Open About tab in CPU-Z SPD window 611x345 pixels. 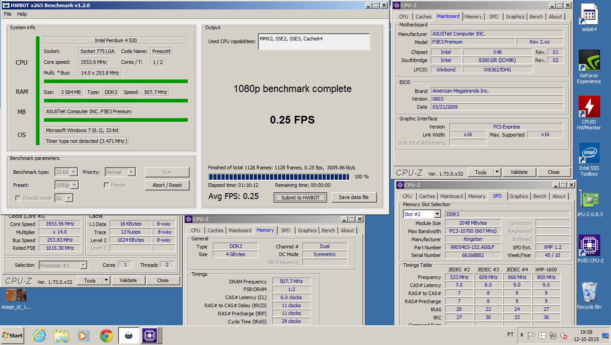tap(559, 196)
